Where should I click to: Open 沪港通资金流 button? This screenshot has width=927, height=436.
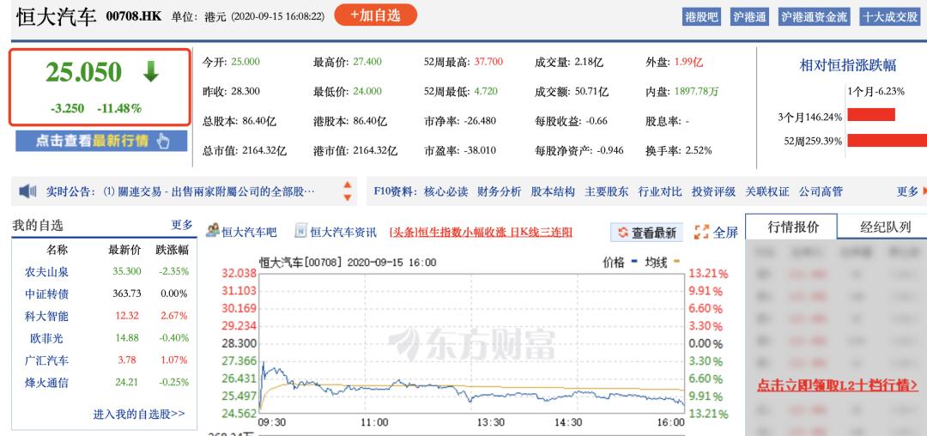814,16
